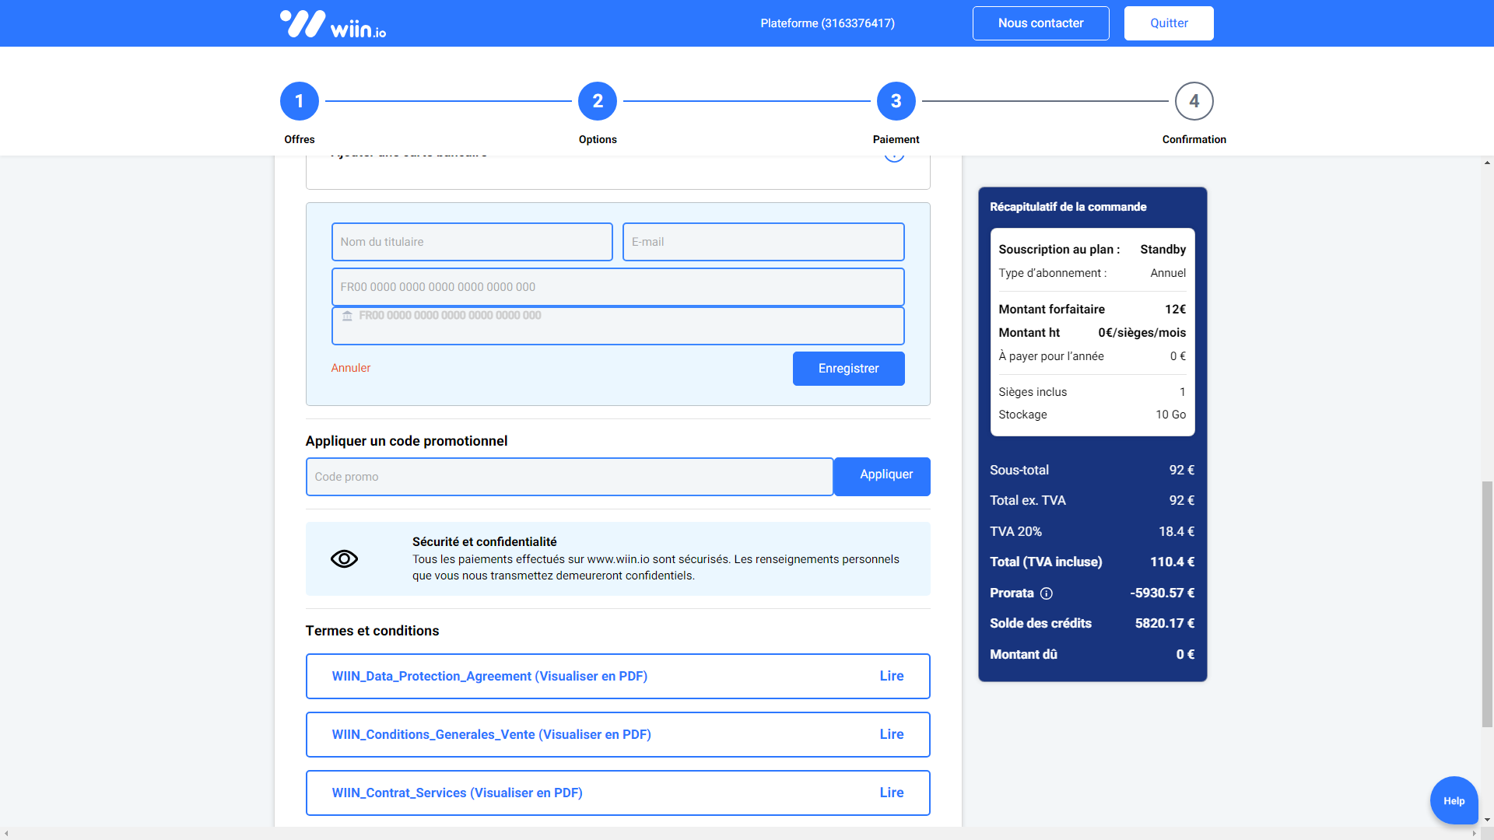Click Lire for Conditions Generales Vente
1494x840 pixels.
[892, 734]
